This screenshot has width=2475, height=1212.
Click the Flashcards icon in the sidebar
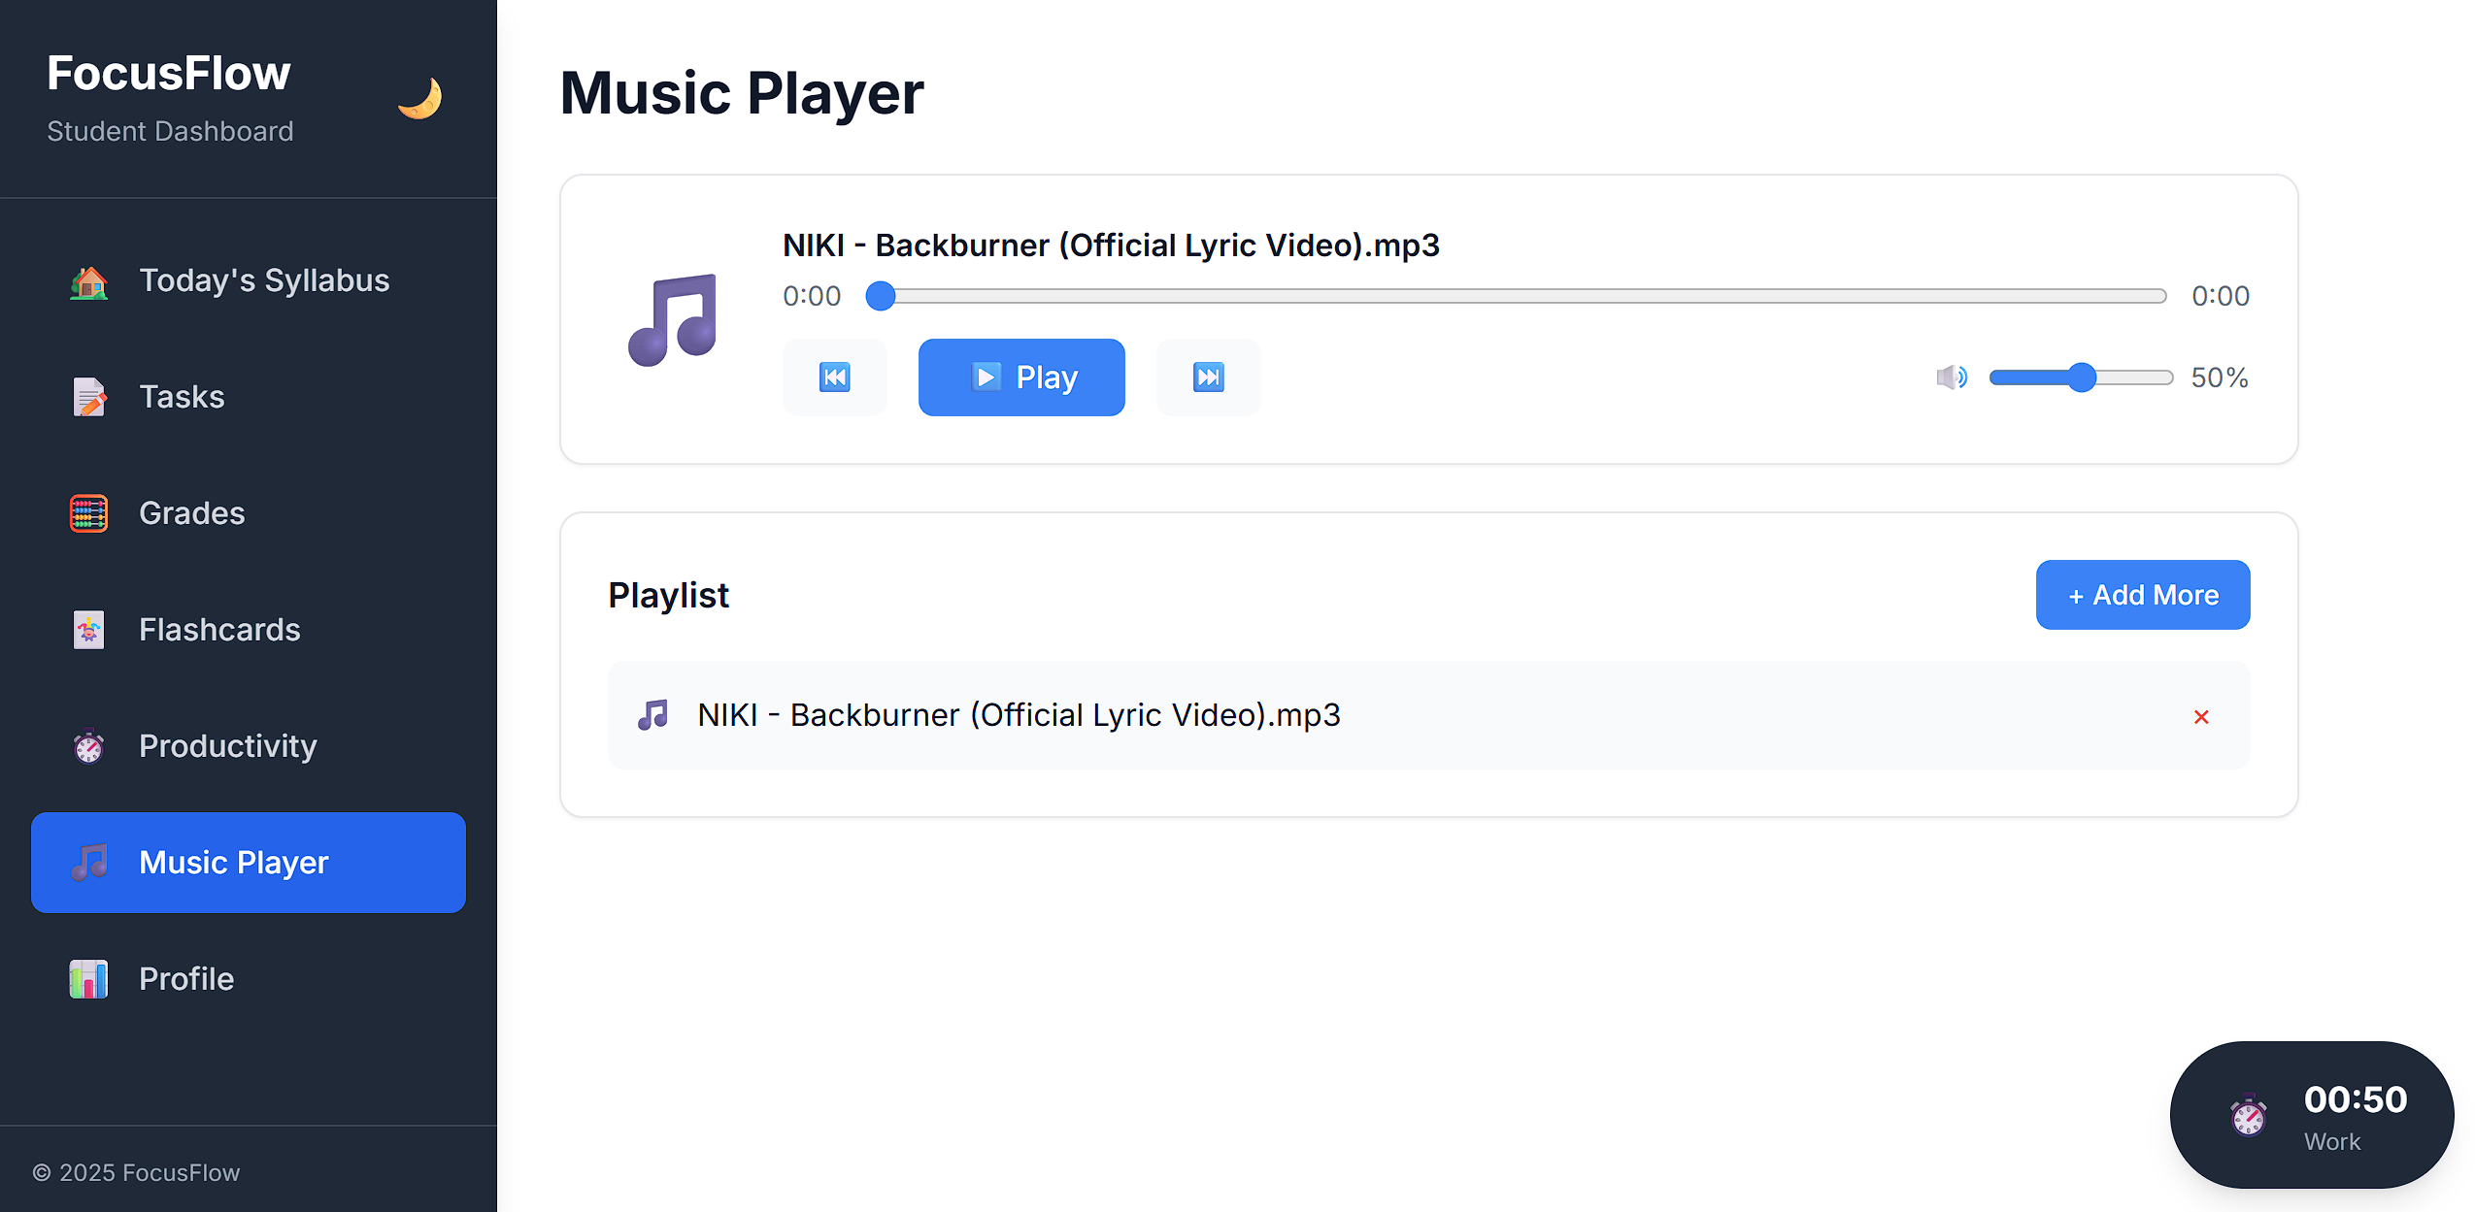(x=88, y=630)
